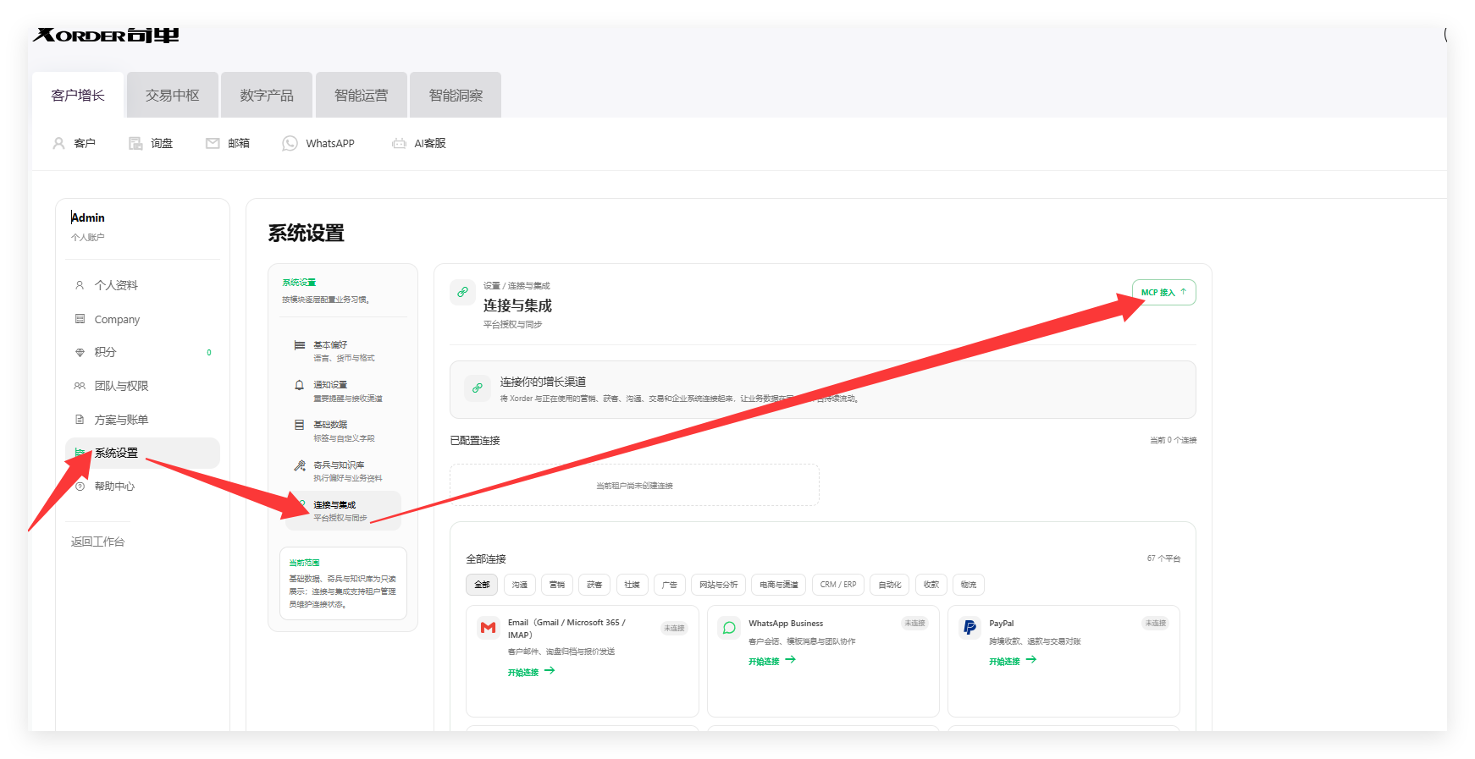Filter connections by 电商与渠道
1475x759 pixels.
(x=778, y=585)
